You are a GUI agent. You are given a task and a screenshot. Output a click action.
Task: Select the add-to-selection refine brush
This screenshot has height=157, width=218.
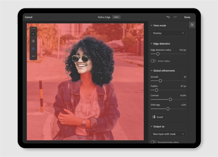pyautogui.click(x=33, y=41)
